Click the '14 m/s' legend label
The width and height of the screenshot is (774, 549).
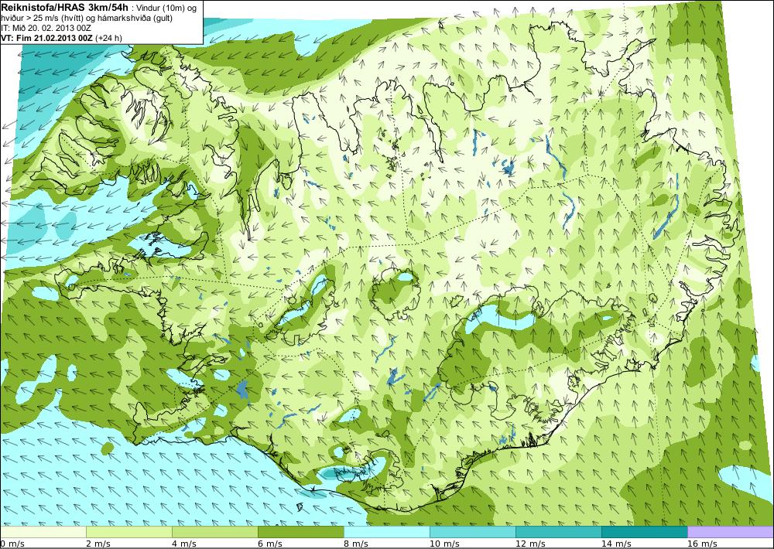coord(617,544)
